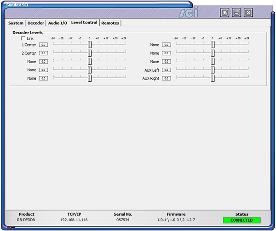Viewport: 276px width, 231px height.
Task: Click the first title bar icon beside the SCi logo
Action: coord(224,12)
